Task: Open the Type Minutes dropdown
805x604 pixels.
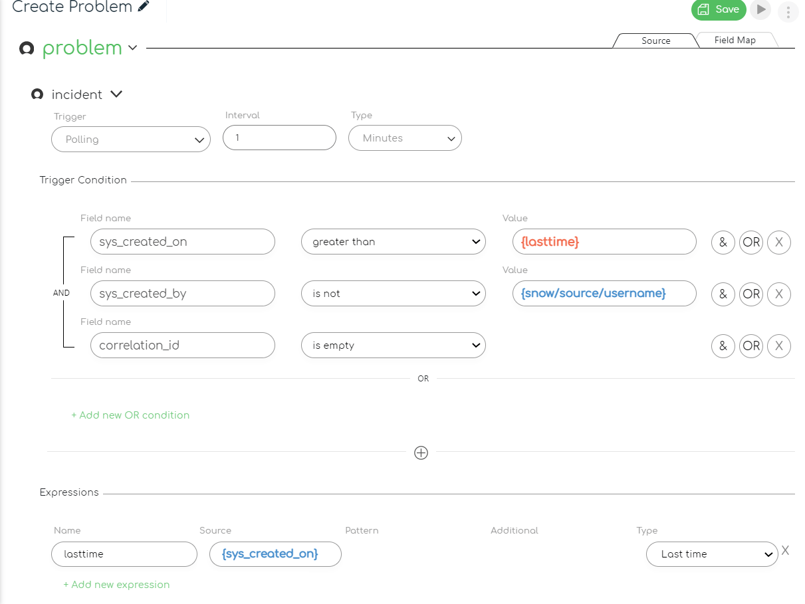Action: tap(405, 138)
